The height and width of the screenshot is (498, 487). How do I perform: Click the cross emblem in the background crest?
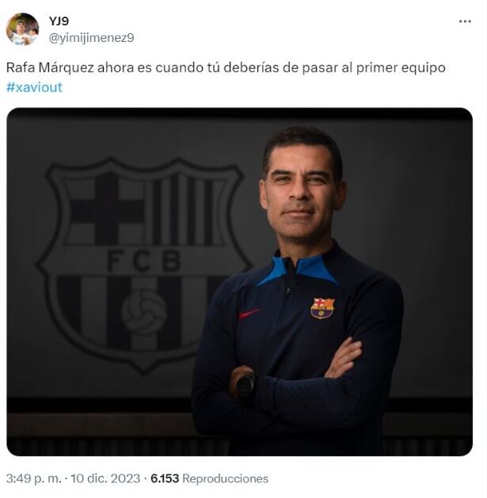coord(107,210)
